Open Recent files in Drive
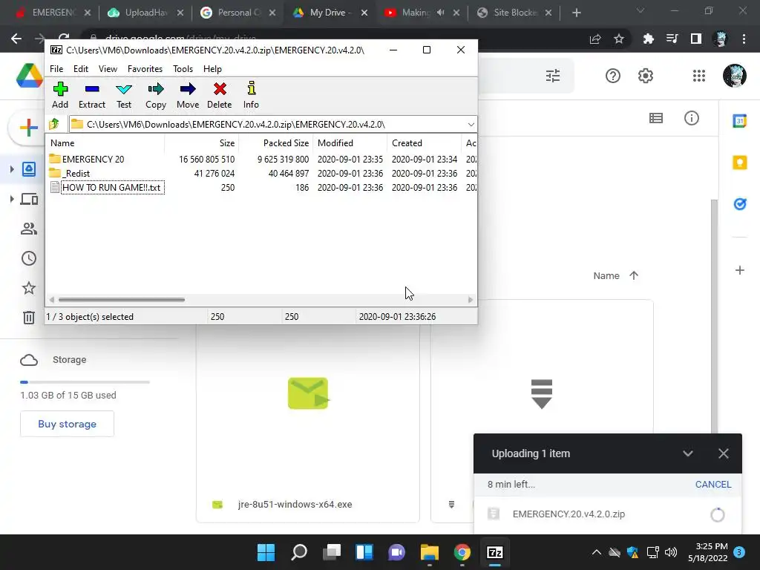Image resolution: width=760 pixels, height=570 pixels. 29,258
